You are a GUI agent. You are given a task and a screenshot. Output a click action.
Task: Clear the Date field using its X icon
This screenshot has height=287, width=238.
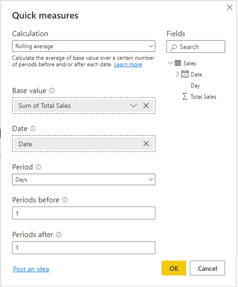[146, 144]
